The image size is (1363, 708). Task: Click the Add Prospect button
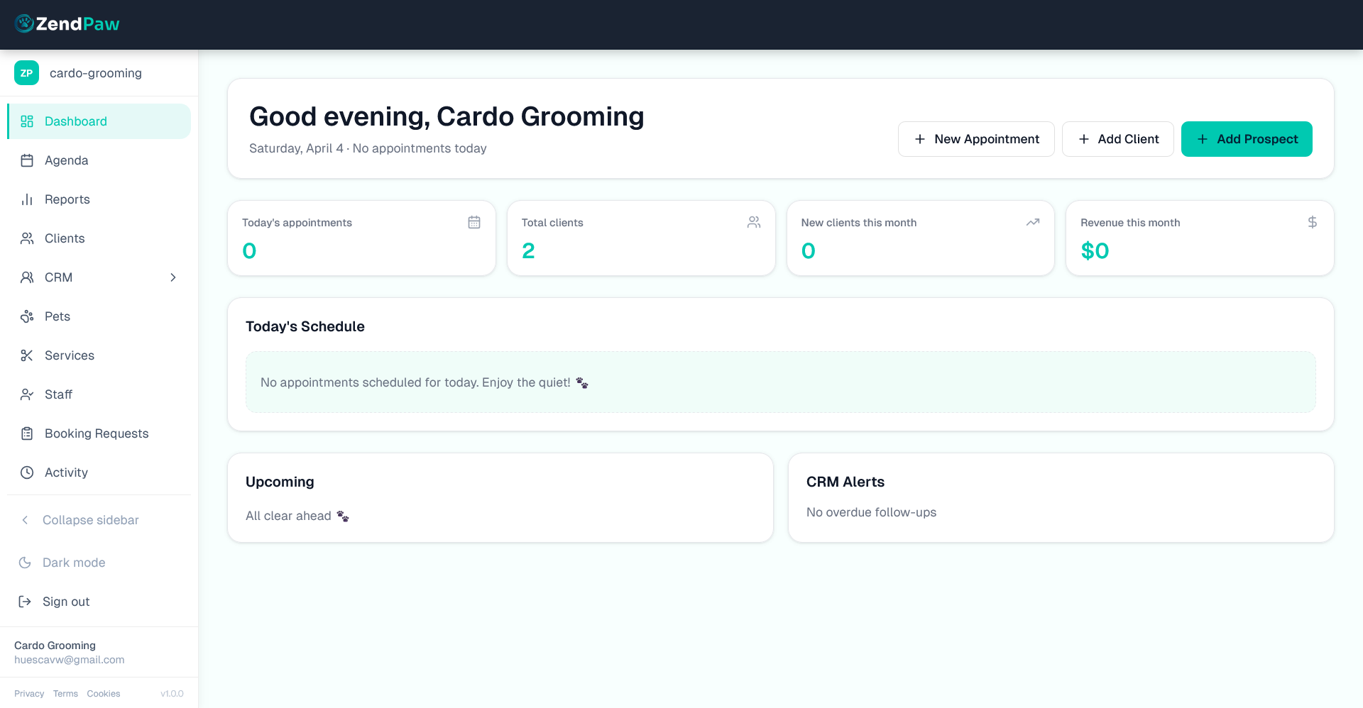tap(1247, 139)
